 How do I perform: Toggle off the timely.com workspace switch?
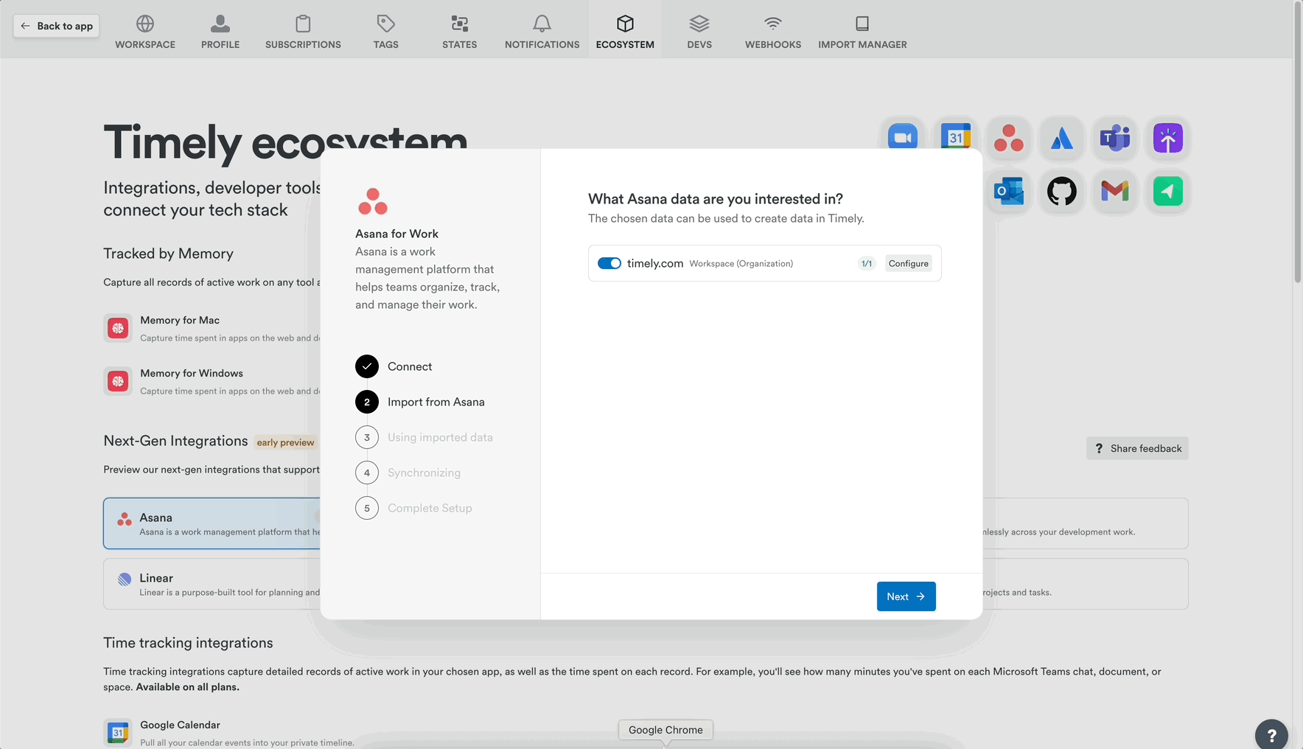point(609,263)
